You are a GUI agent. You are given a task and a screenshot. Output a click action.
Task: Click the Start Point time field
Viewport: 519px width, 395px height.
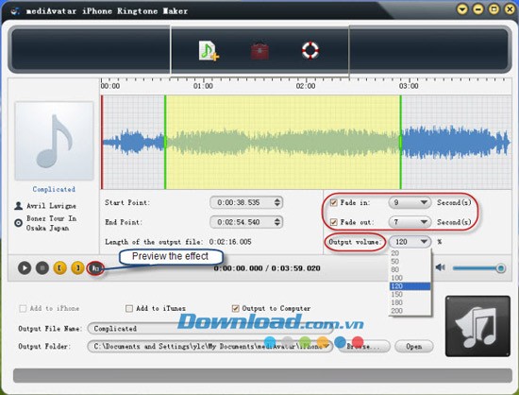(x=246, y=202)
